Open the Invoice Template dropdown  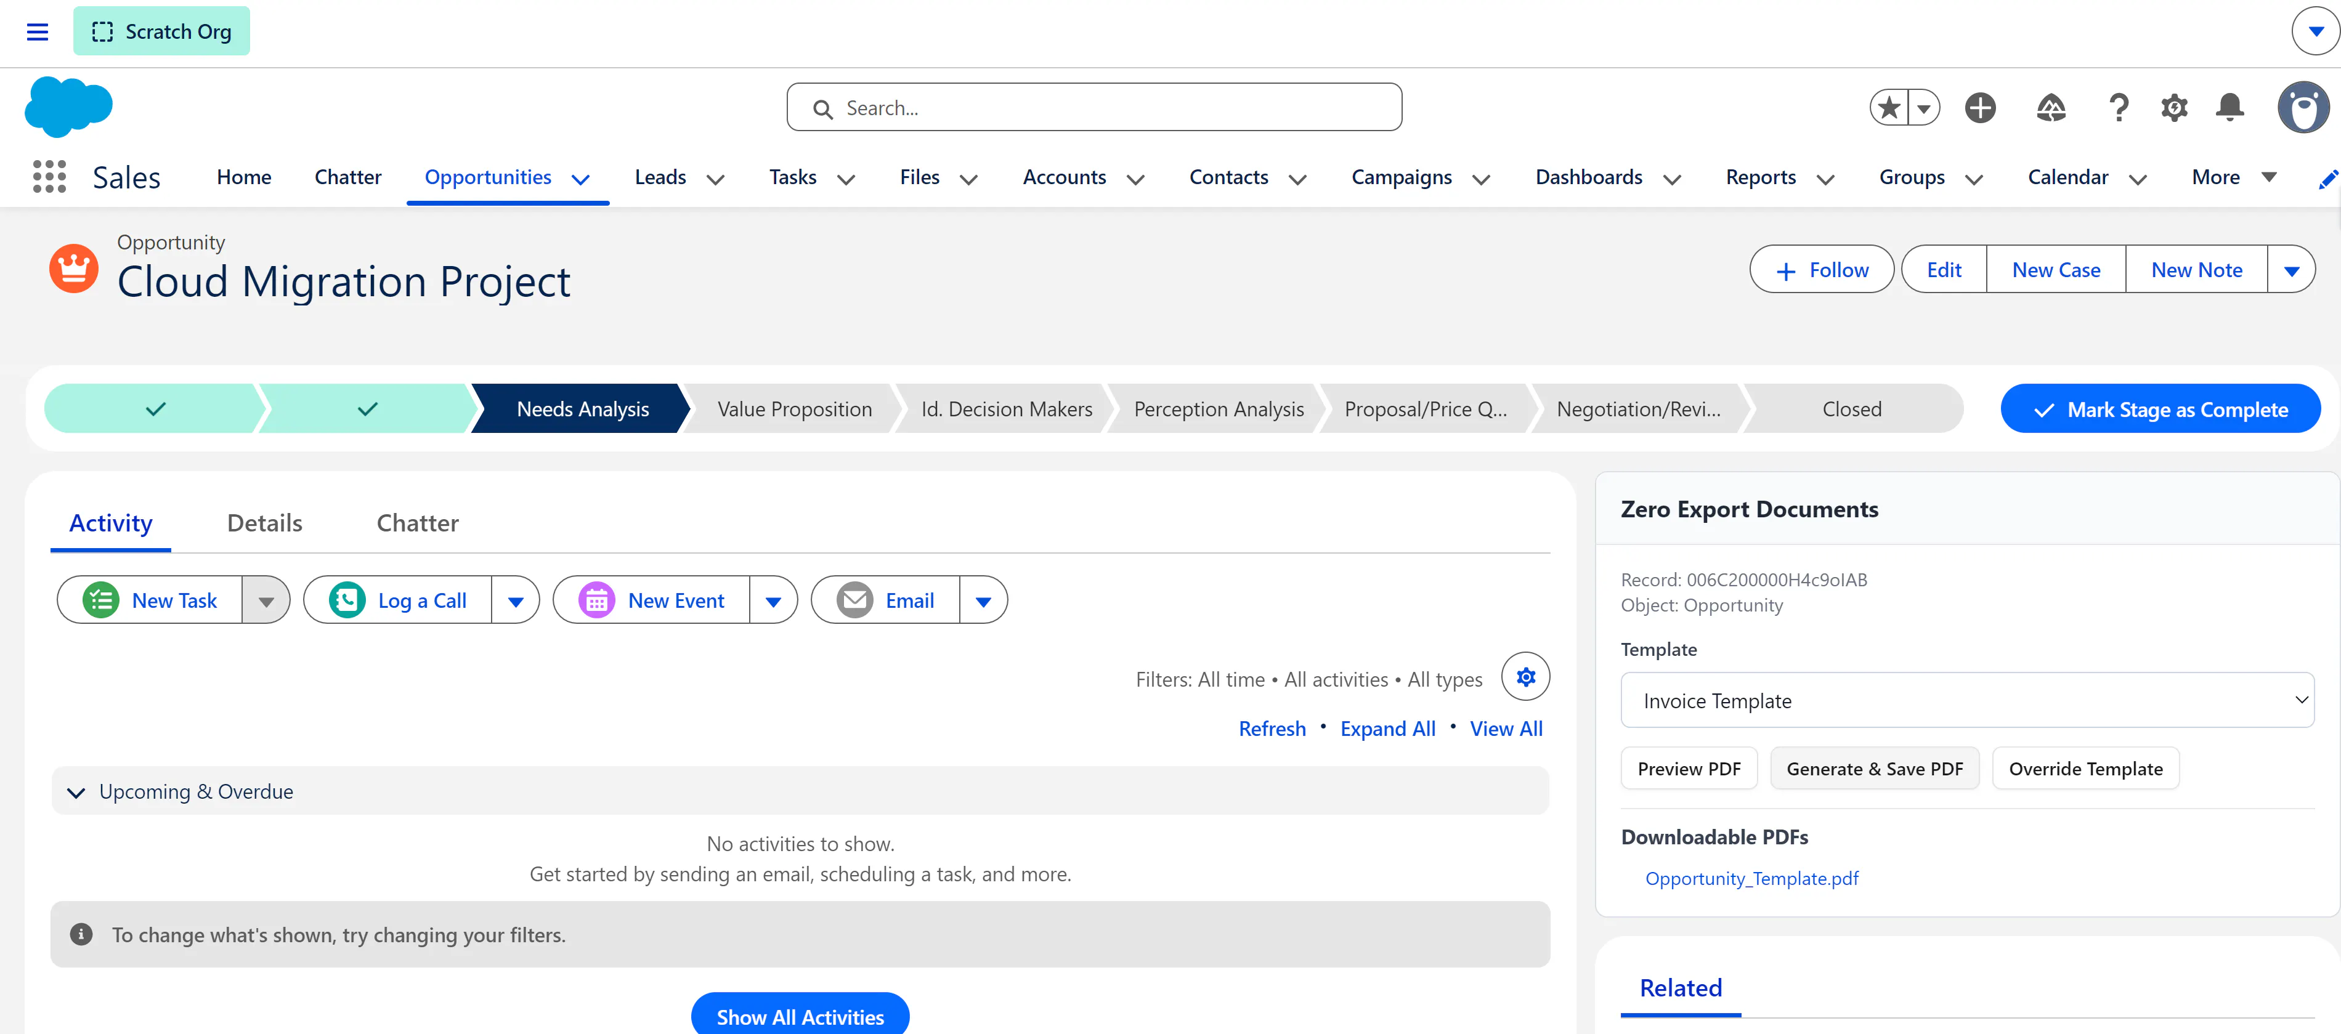[x=1966, y=700]
